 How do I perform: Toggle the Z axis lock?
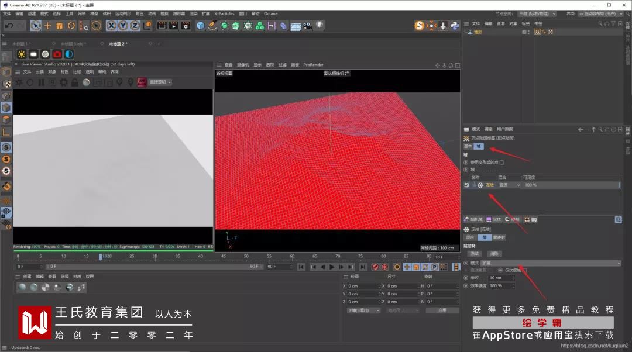(x=135, y=26)
